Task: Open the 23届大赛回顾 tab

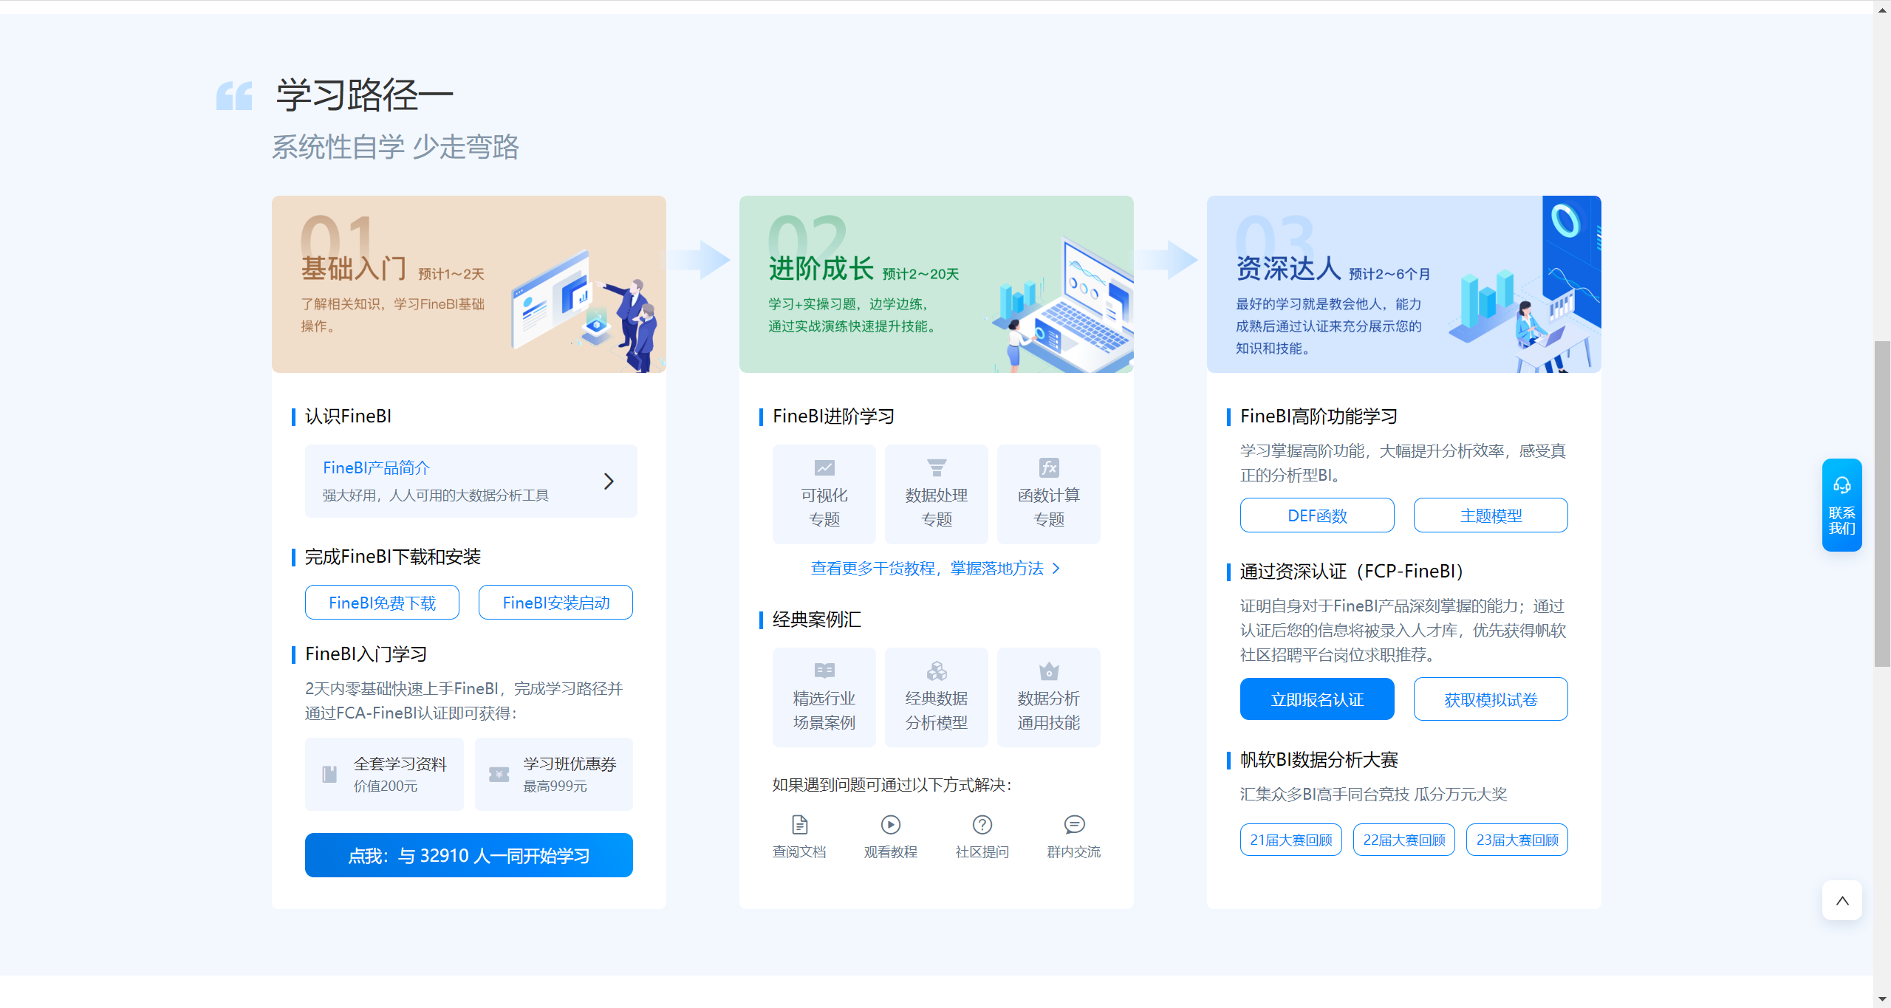Action: [1516, 840]
